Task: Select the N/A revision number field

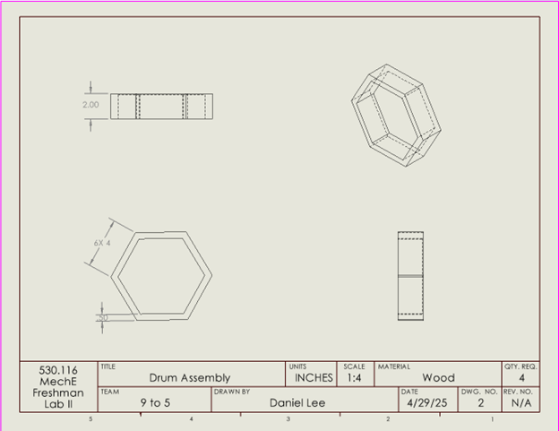Action: click(520, 403)
